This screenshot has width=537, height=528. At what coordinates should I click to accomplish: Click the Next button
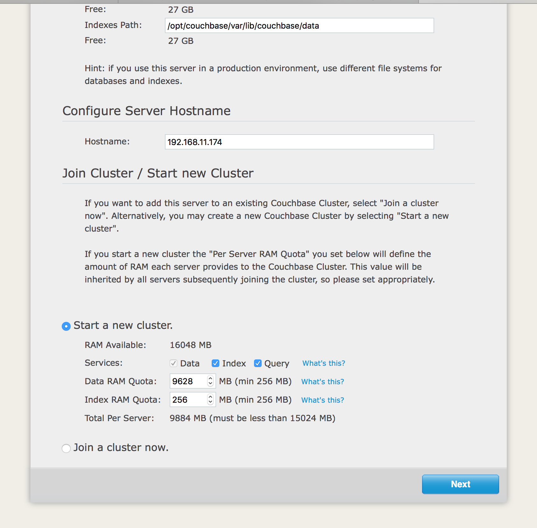coord(460,484)
